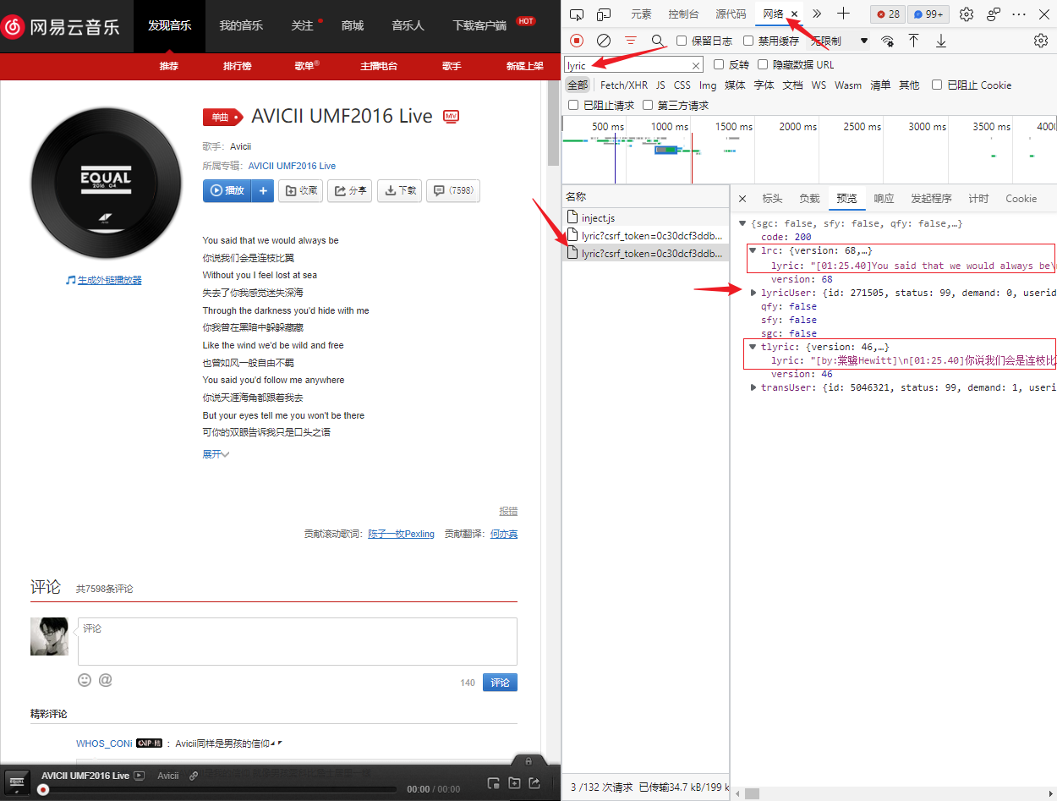The image size is (1057, 801).
Task: Click the network search magnifier icon
Action: click(x=658, y=41)
